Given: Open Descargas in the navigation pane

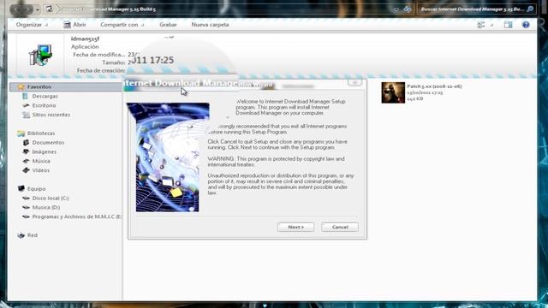Looking at the screenshot, I should pyautogui.click(x=45, y=96).
